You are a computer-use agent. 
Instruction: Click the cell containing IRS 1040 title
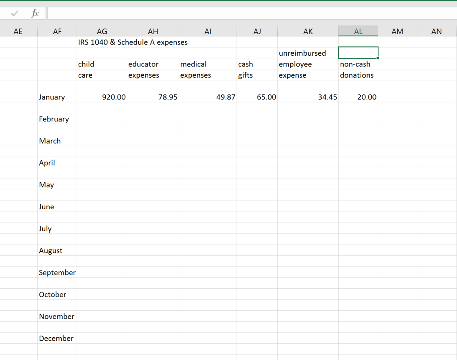[102, 42]
